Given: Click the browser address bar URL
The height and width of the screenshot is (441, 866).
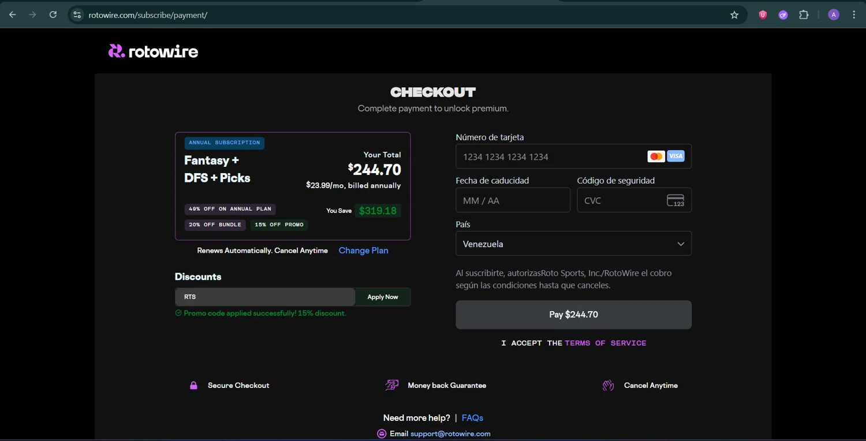Looking at the screenshot, I should tap(148, 15).
